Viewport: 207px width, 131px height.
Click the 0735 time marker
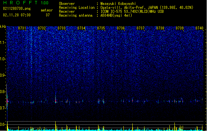click(x=101, y=28)
